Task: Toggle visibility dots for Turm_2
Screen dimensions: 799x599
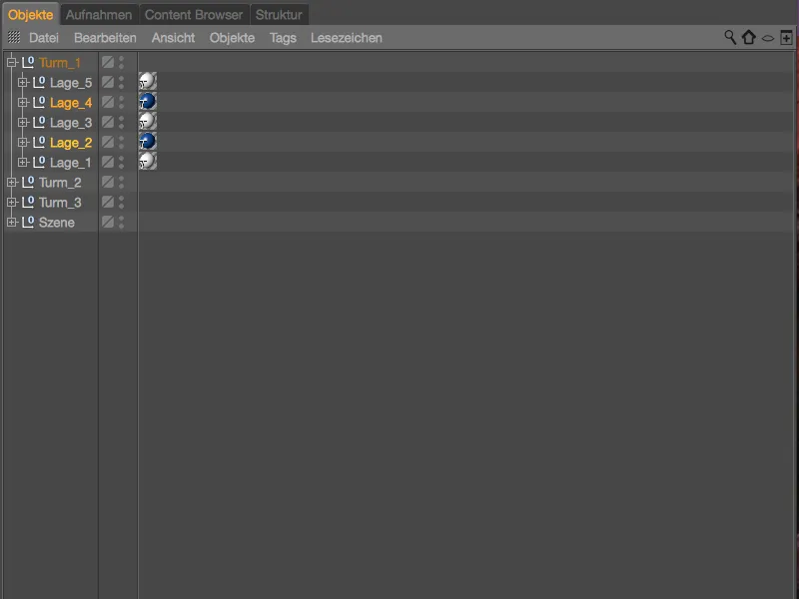Action: (x=121, y=182)
